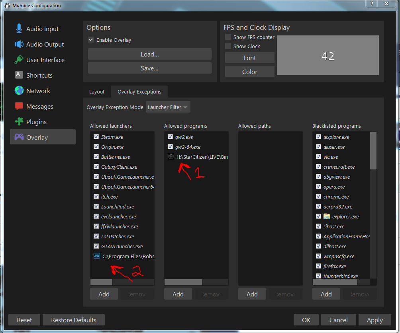Switch to the Layout tab
This screenshot has width=400, height=333.
pyautogui.click(x=96, y=92)
